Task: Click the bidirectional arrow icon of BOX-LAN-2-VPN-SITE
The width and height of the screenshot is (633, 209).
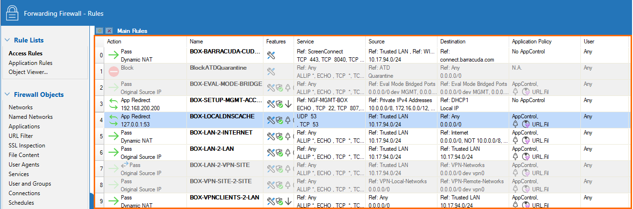Action: 124,165
